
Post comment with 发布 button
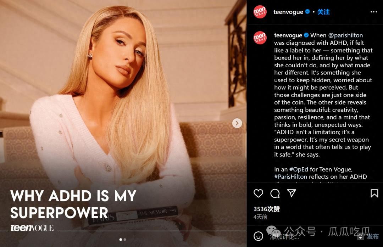pos(373,236)
